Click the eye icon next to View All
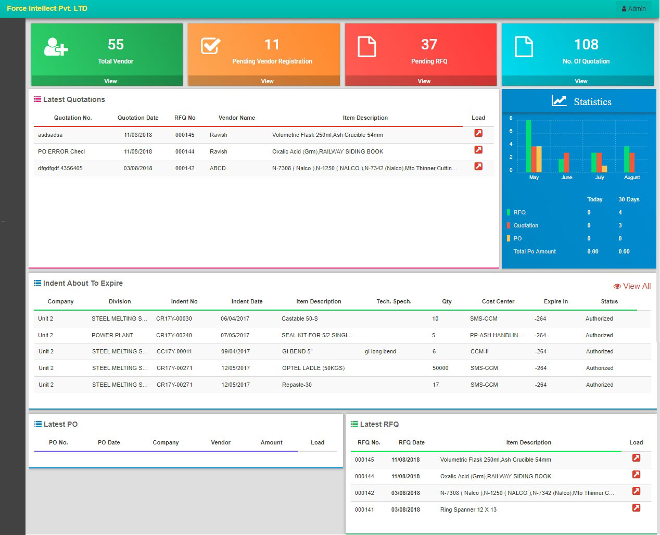 [x=616, y=286]
